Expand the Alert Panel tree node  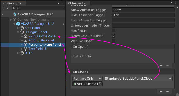[18, 28]
